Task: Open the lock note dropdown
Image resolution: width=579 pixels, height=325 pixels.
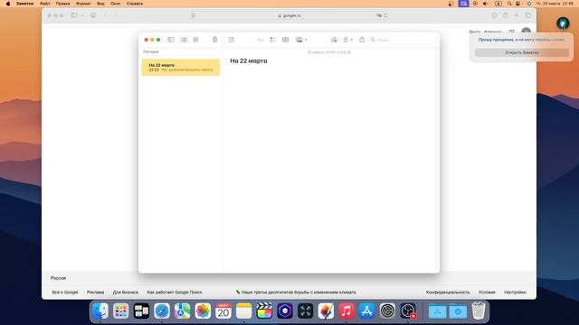Action: click(x=347, y=40)
